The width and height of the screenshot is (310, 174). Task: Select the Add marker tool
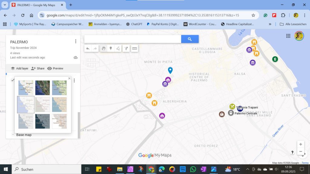coord(111,48)
